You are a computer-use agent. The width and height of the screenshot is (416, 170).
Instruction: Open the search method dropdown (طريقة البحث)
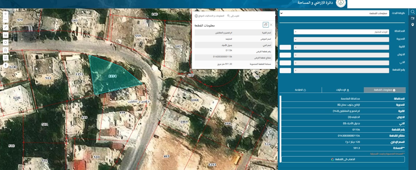click(x=334, y=13)
